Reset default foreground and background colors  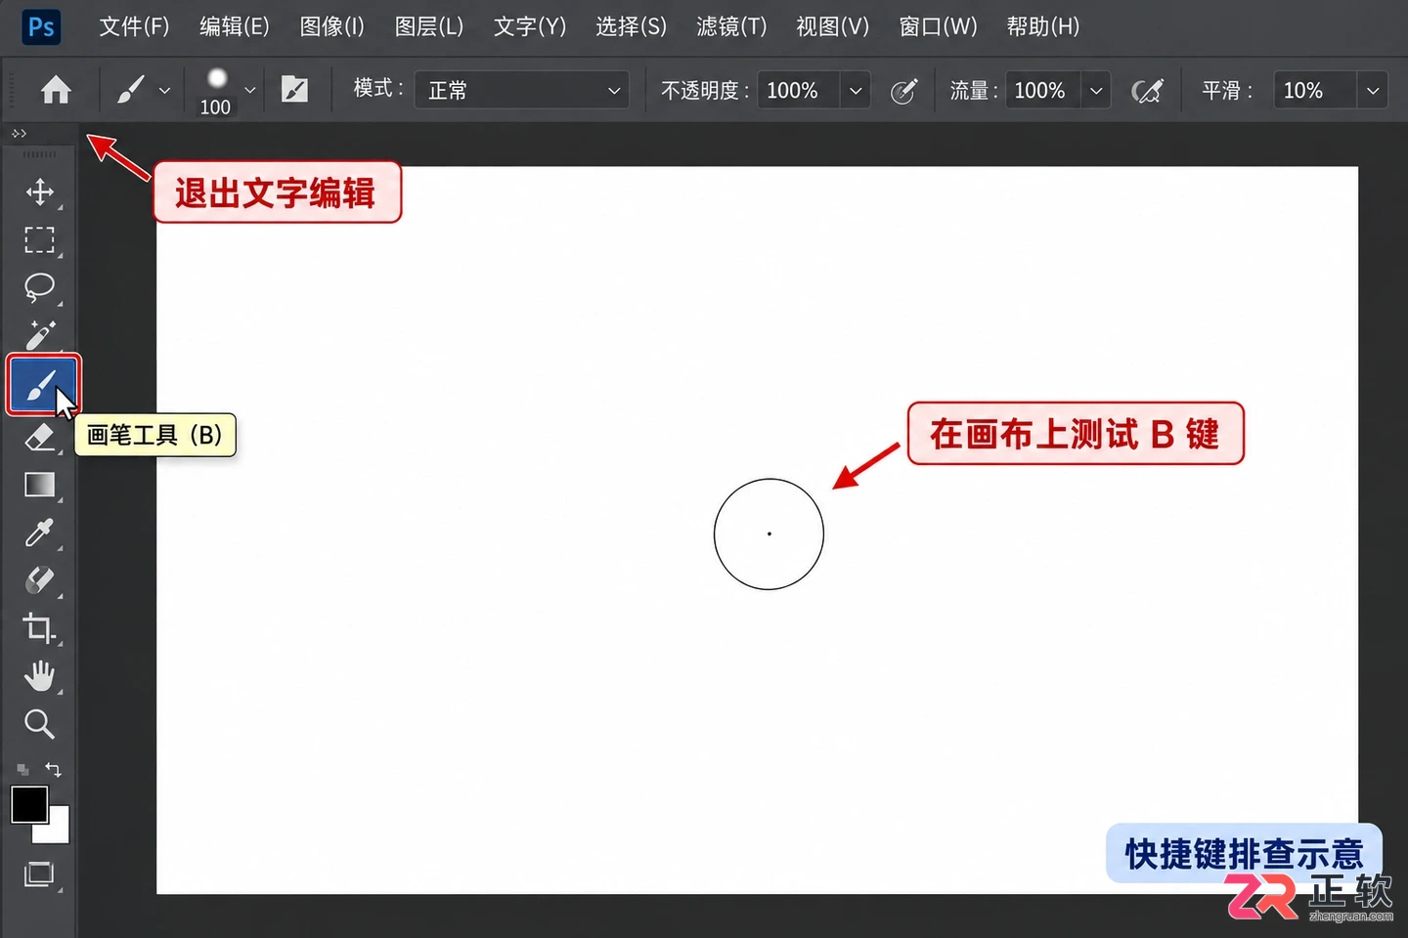coord(22,770)
